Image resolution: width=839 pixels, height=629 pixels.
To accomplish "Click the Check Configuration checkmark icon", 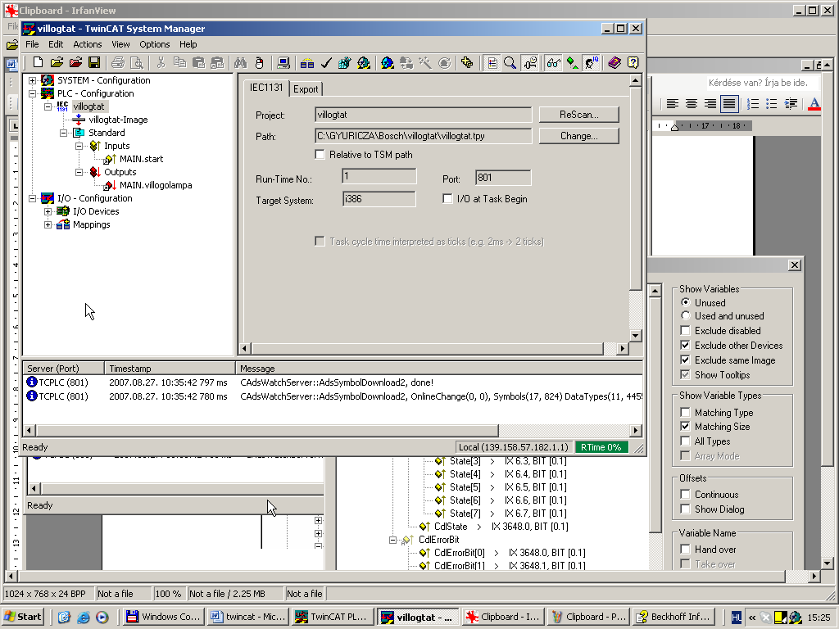I will [326, 63].
